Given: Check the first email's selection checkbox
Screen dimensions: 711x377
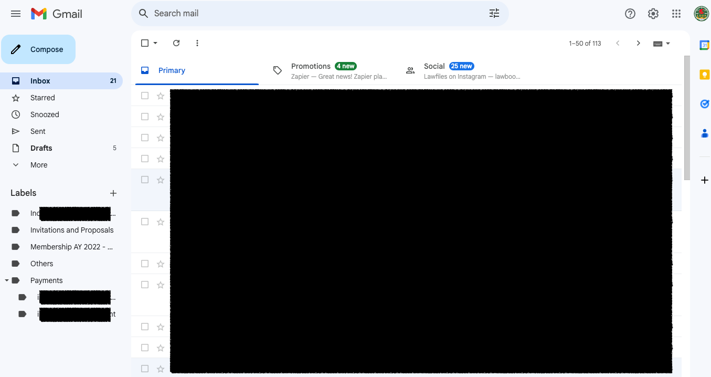Looking at the screenshot, I should [x=144, y=96].
